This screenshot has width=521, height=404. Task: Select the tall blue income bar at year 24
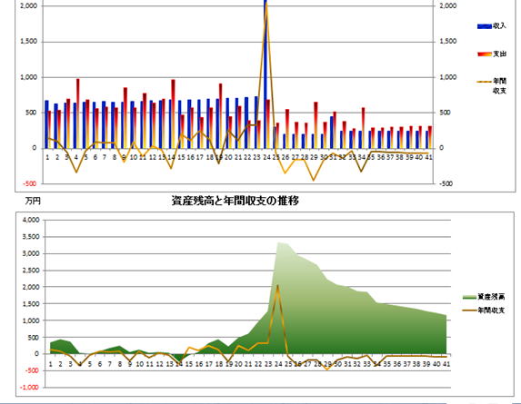tap(266, 74)
